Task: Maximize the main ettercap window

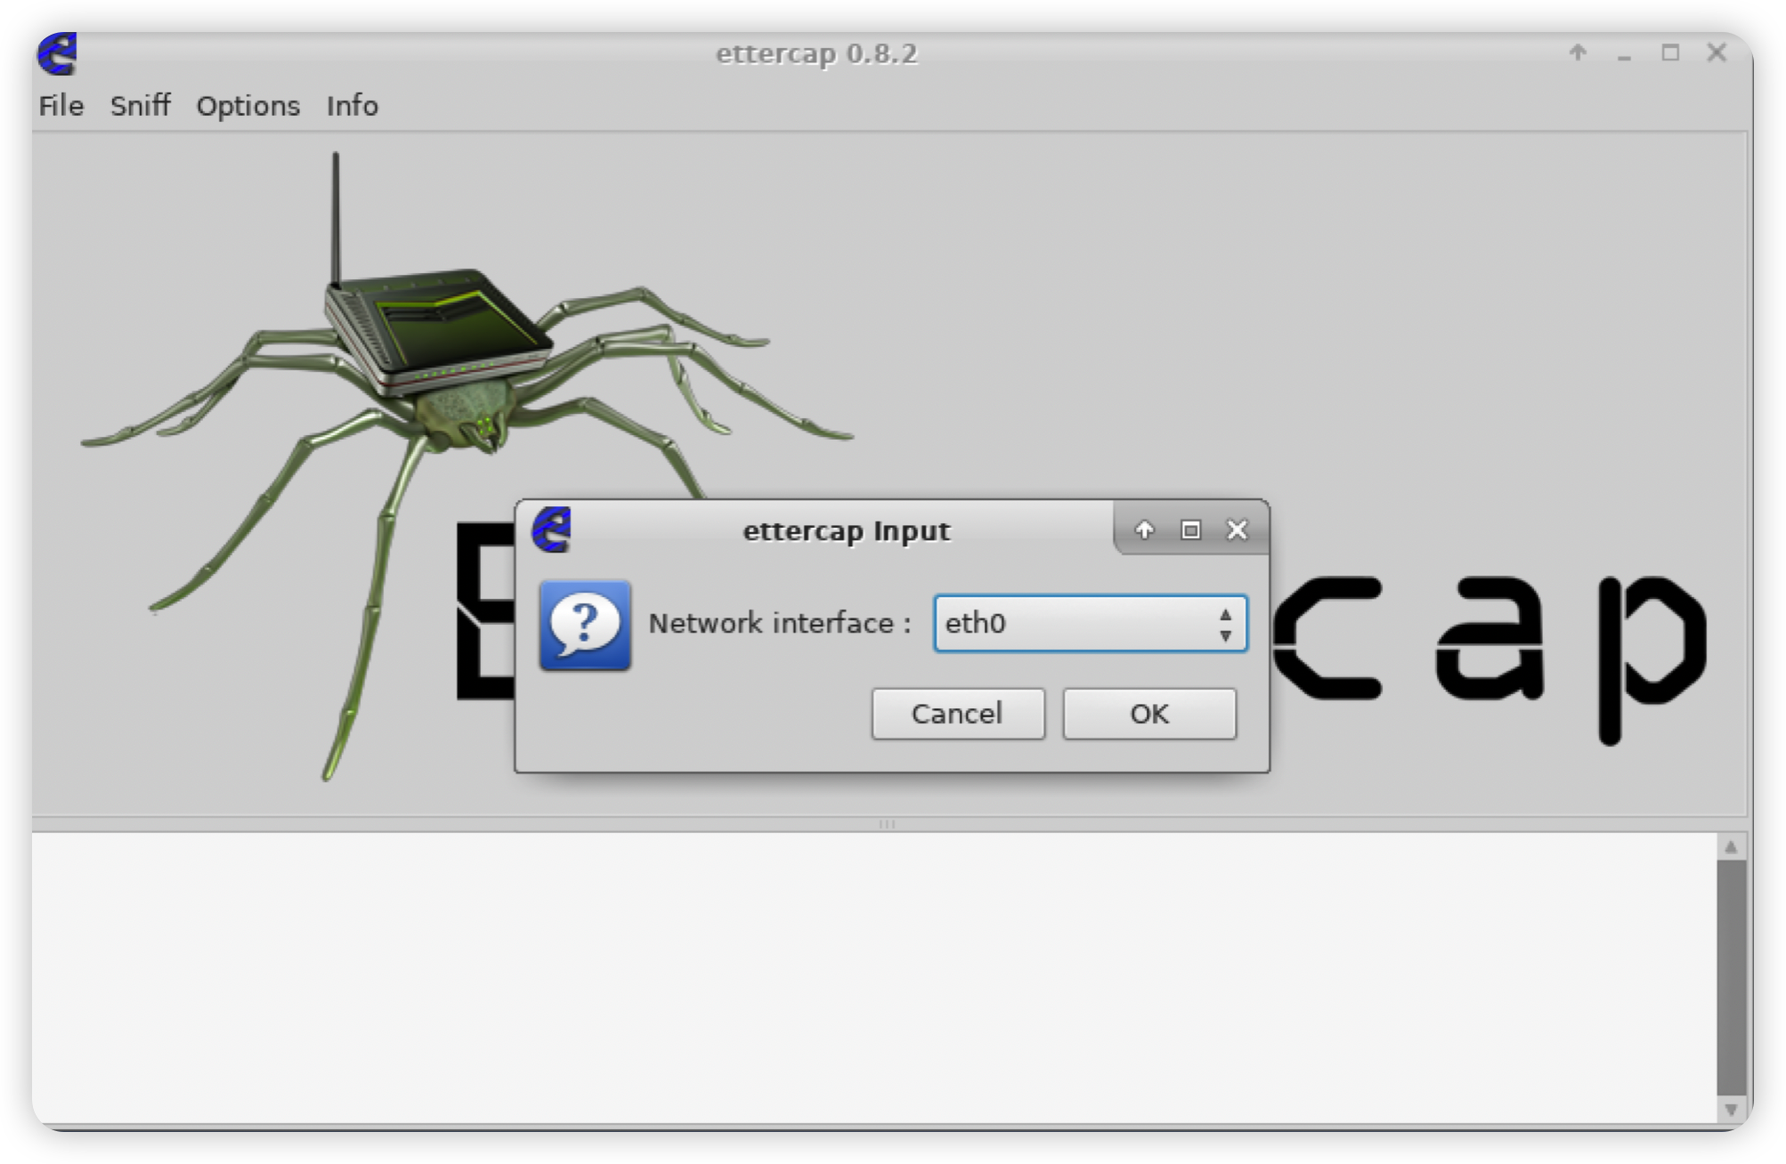Action: click(1670, 53)
